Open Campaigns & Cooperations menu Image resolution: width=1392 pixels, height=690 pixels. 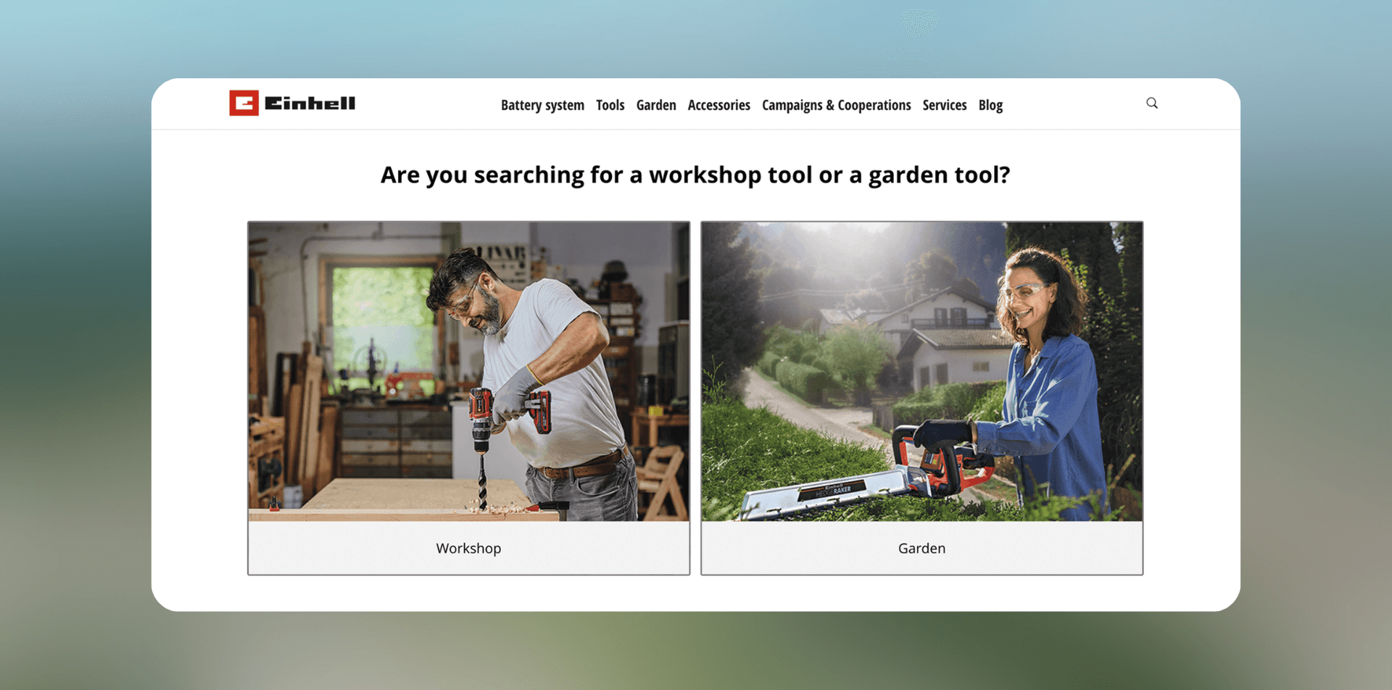click(x=836, y=105)
